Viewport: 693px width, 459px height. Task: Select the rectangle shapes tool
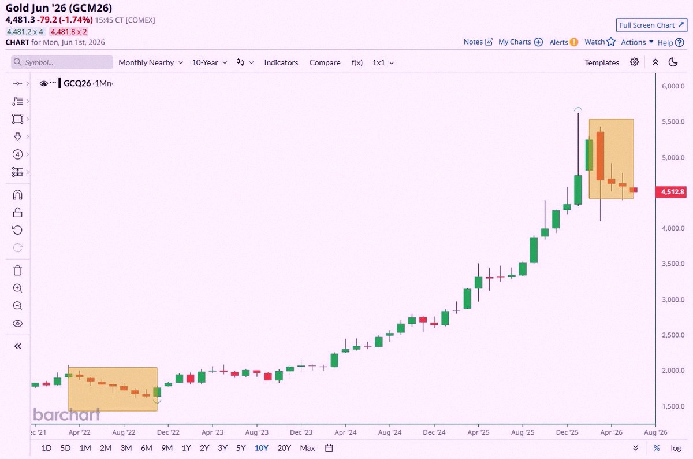tap(17, 119)
